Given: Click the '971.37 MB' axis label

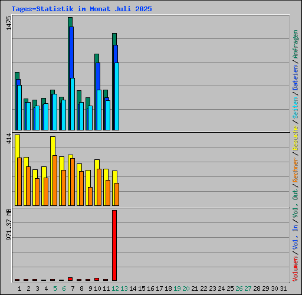Looking at the screenshot, I should click(9, 225).
